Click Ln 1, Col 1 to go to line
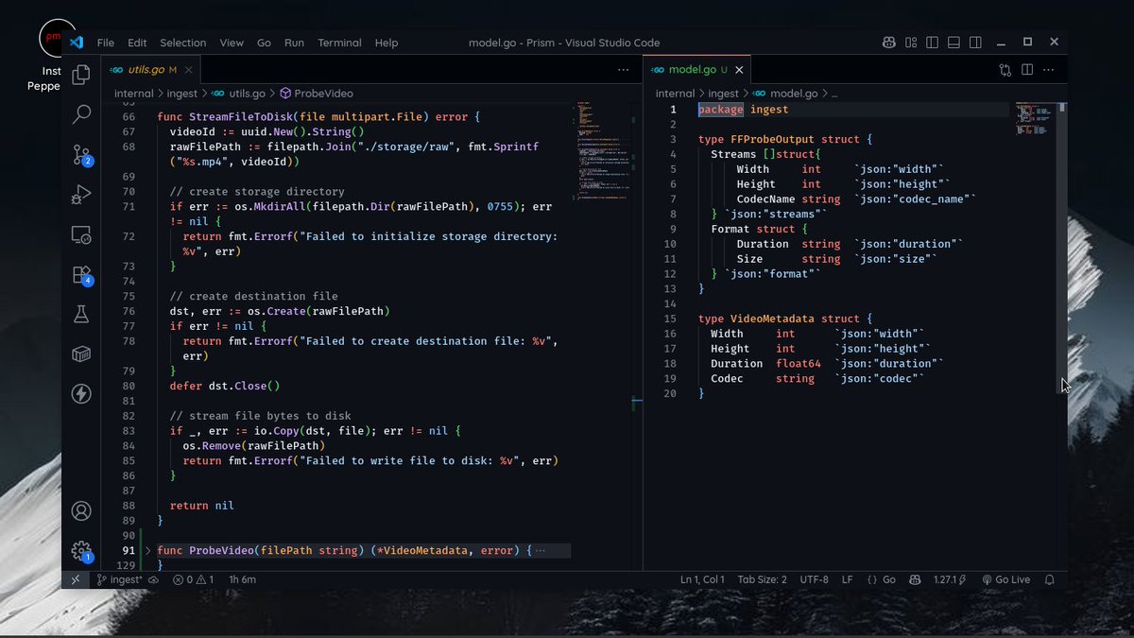The image size is (1134, 638). [x=702, y=579]
